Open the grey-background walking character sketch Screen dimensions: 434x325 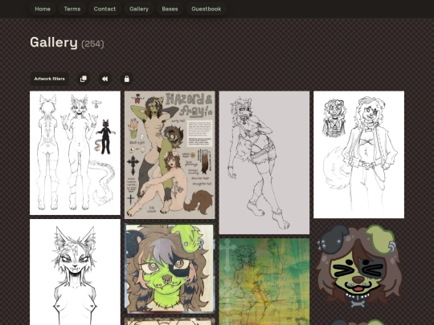(264, 162)
